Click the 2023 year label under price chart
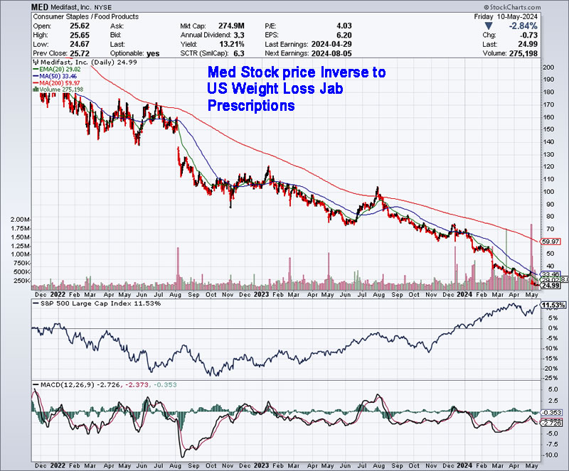The height and width of the screenshot is (471, 569). point(261,295)
